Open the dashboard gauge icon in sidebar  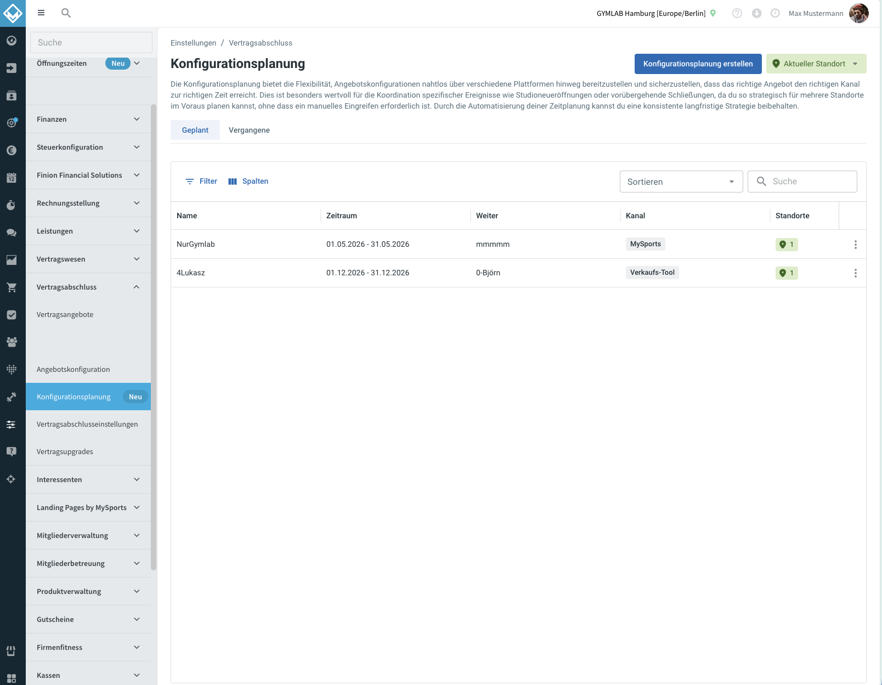click(x=12, y=41)
